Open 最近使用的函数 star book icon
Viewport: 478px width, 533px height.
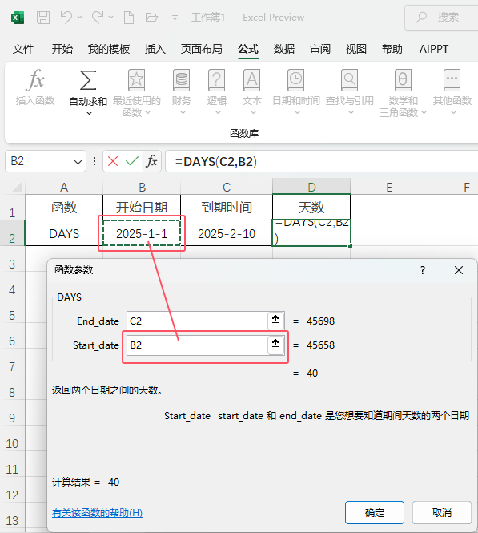(136, 80)
